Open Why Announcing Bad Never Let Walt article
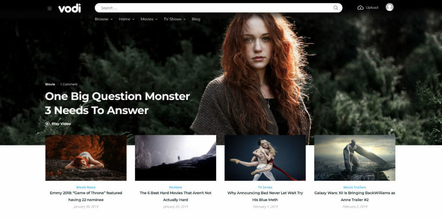Image resolution: width=442 pixels, height=219 pixels. [265, 196]
